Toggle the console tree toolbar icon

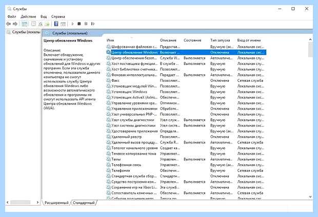click(x=25, y=24)
